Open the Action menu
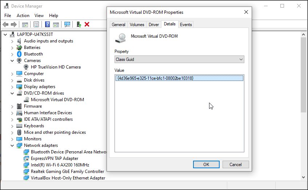Image resolution: width=308 pixels, height=190 pixels. click(x=23, y=16)
